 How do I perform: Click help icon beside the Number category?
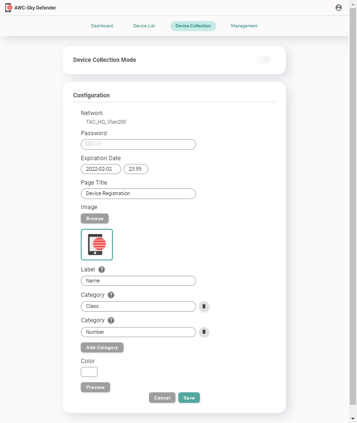point(111,320)
